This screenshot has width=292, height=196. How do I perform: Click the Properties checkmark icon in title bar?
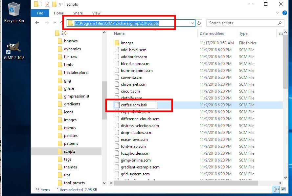47,4
